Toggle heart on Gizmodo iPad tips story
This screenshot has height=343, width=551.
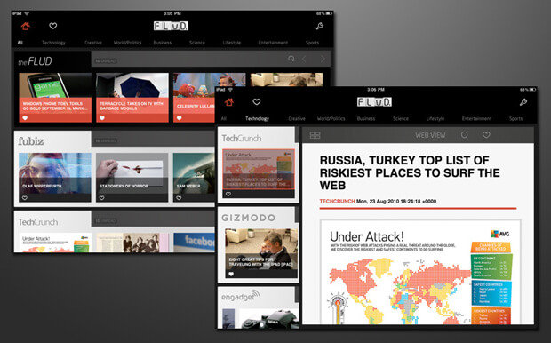(x=231, y=274)
